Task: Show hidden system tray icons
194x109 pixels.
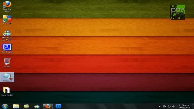Action: 160,106
